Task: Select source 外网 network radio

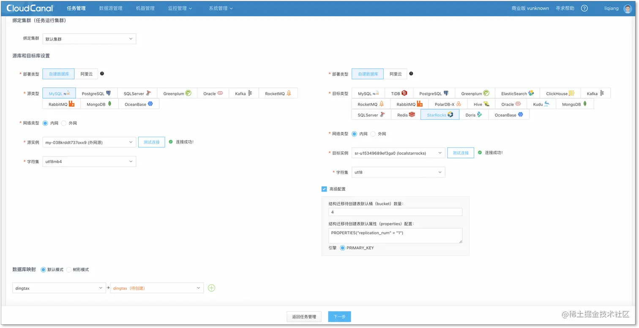Action: pos(64,123)
